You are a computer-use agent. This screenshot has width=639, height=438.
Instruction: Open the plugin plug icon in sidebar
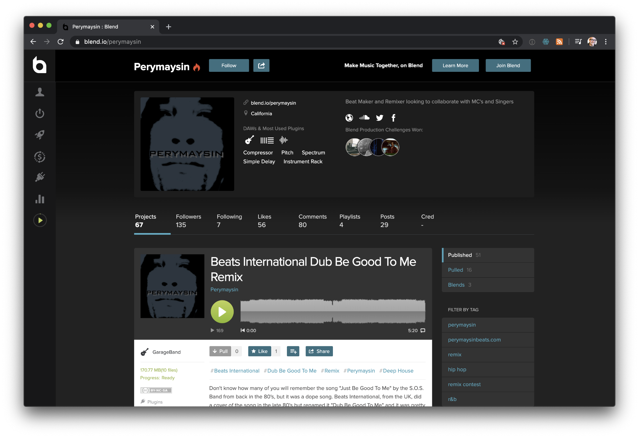point(40,177)
